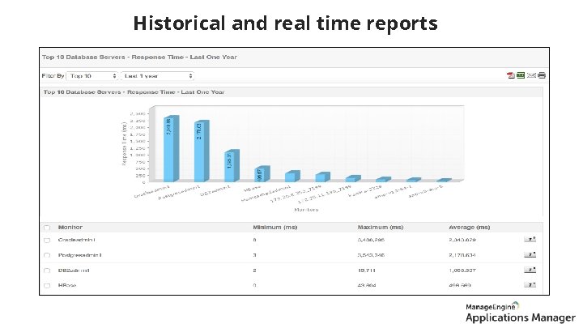Click the Oracle row's Maximum value cell
583x328 pixels.
(371, 240)
